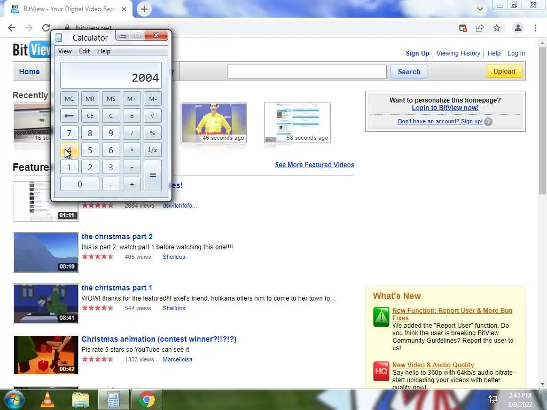The image size is (547, 410).
Task: Click the calculator MS memory store key
Action: point(111,99)
